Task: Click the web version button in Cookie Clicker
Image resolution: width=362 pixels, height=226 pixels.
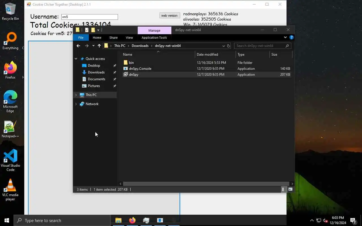Action: [x=169, y=16]
